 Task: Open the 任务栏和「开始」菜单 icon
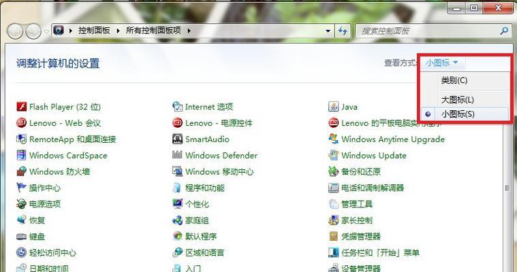coord(333,252)
